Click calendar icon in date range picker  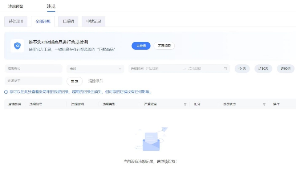point(225,69)
